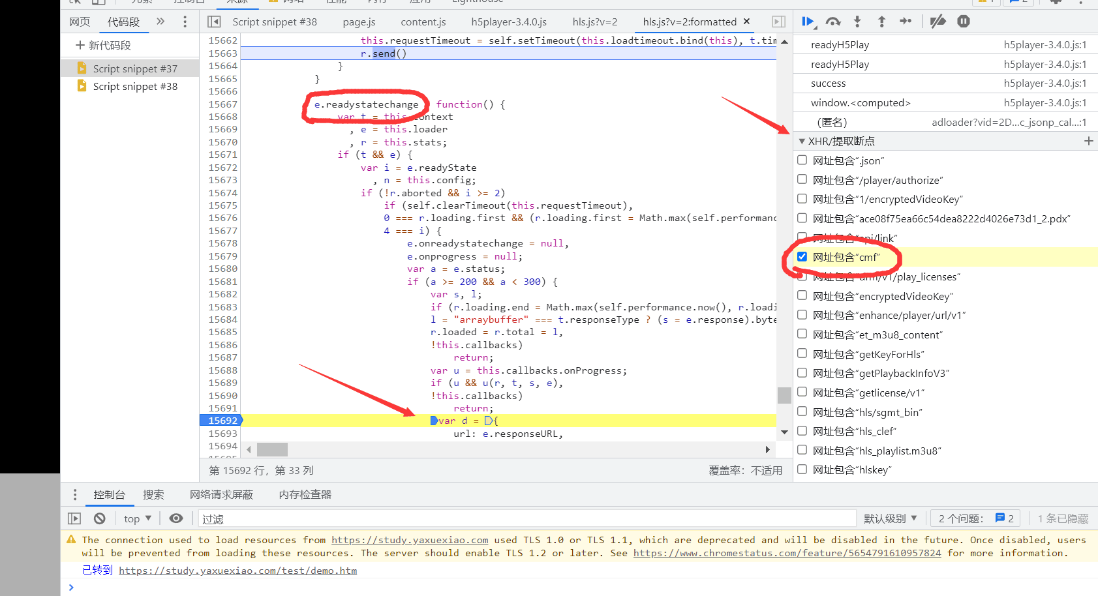Click the horizontal scrollbar thumb in editor
Image resolution: width=1098 pixels, height=596 pixels.
[x=272, y=449]
